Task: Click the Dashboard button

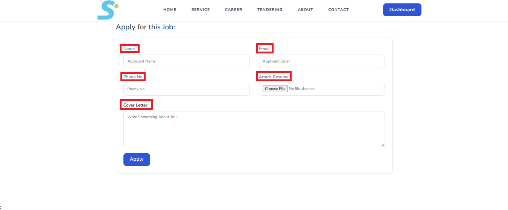Action: pyautogui.click(x=402, y=10)
